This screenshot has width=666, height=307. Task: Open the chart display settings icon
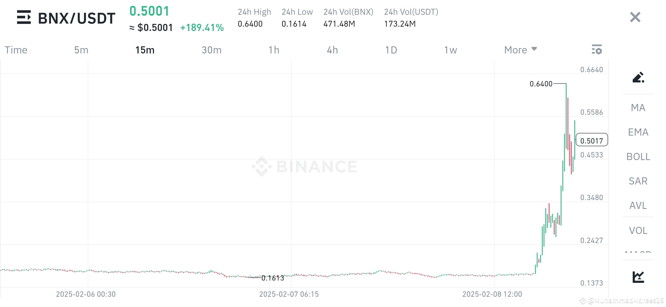(597, 50)
